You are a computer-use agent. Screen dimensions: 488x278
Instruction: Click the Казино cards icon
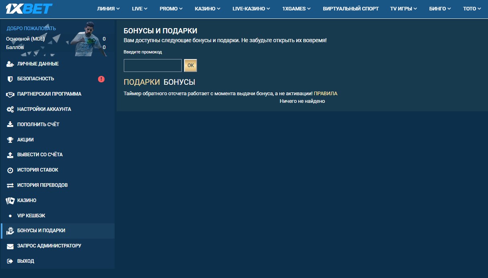10,200
